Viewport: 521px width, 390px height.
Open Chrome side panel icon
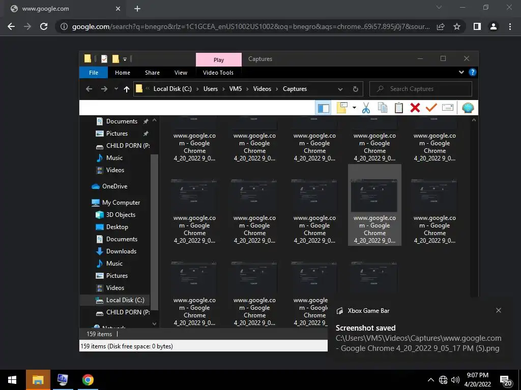coord(477,26)
